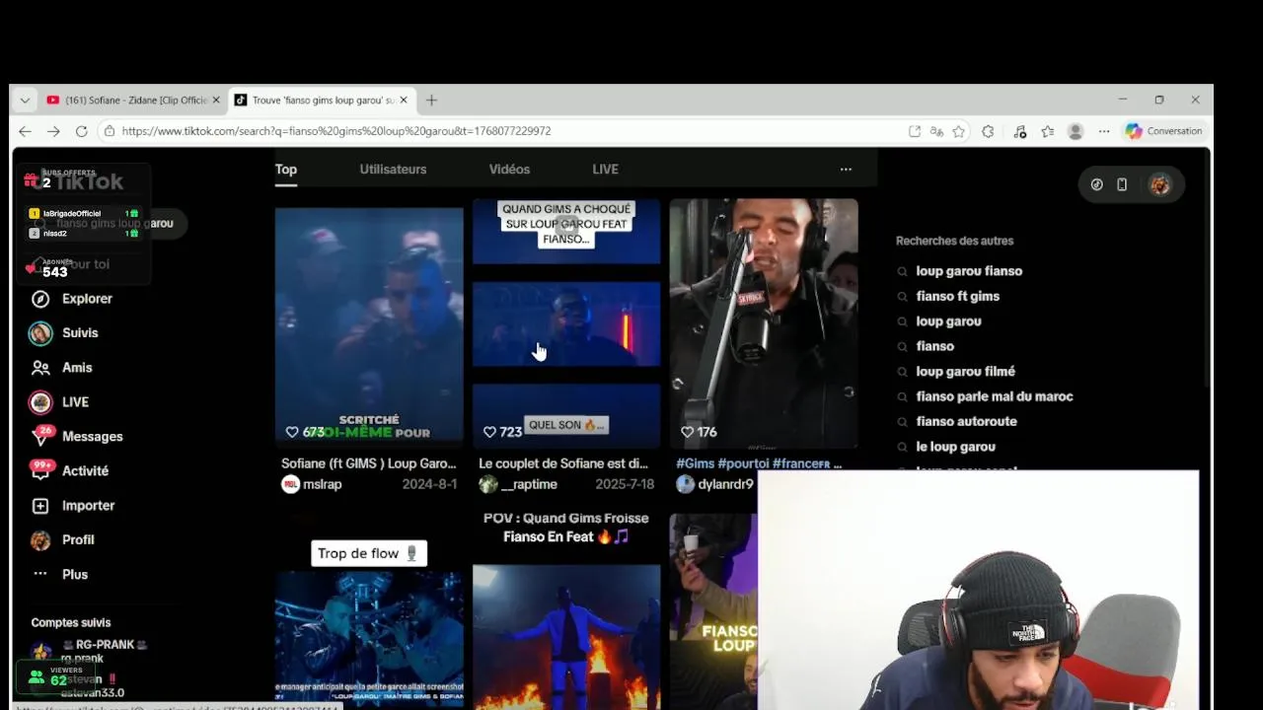Click the phone app icon in TikTok header
Screen dimensions: 1263x710
(1122, 184)
